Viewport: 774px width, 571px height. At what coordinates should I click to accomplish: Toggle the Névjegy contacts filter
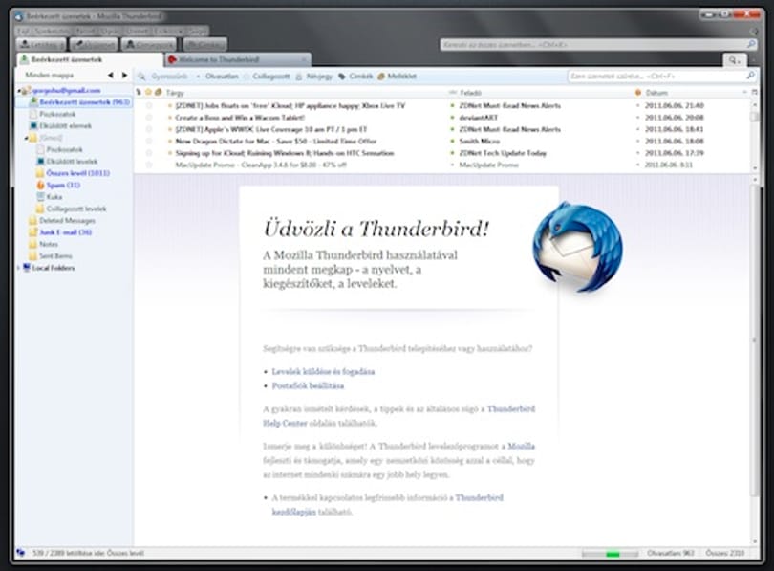(x=314, y=77)
